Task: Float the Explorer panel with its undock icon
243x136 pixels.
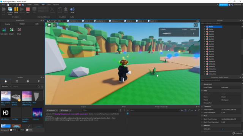Action: (x=240, y=20)
